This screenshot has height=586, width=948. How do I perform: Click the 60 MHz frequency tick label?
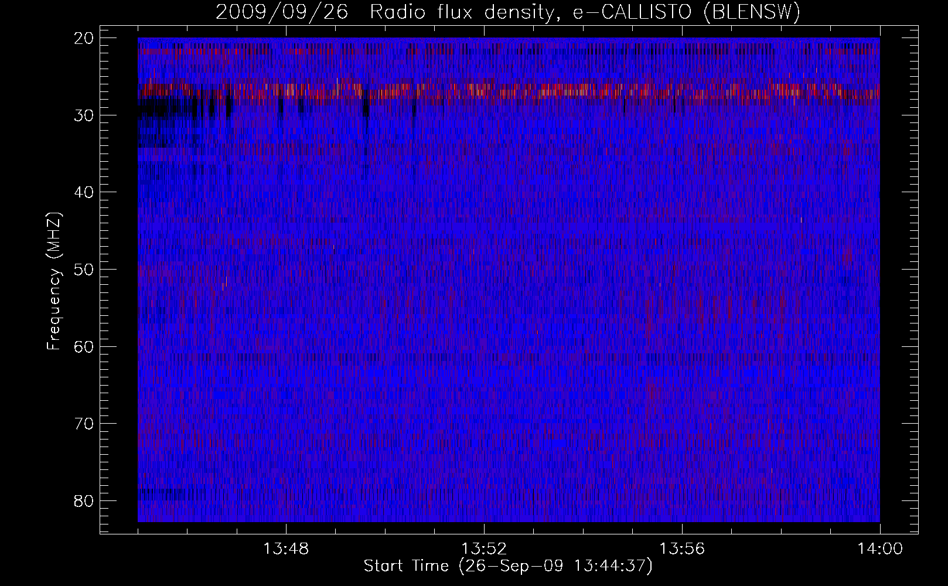click(x=84, y=346)
